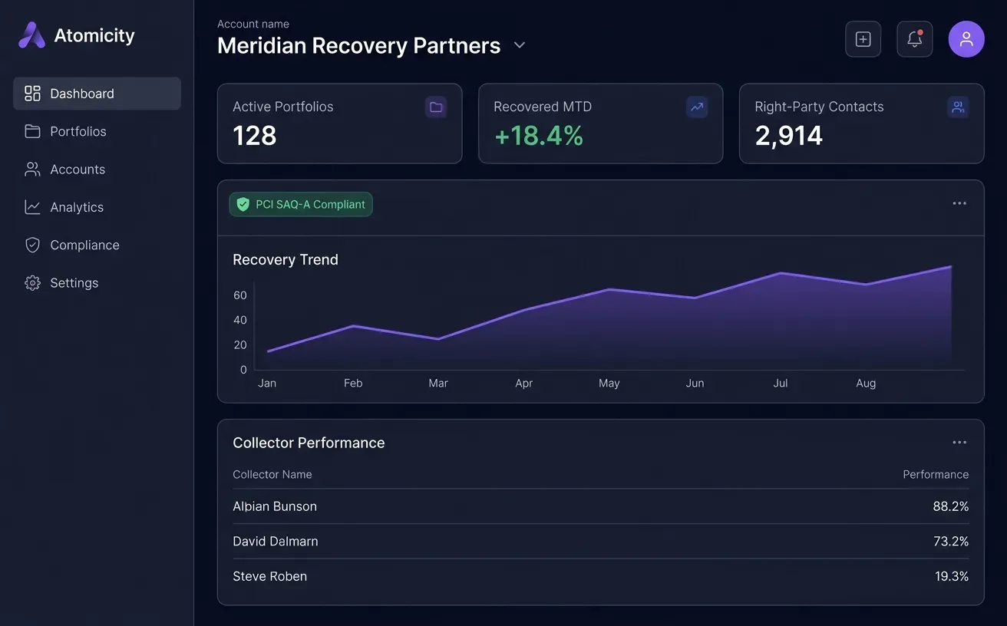This screenshot has height=626, width=1007.
Task: Click the Collector Performance table title
Action: coord(309,443)
